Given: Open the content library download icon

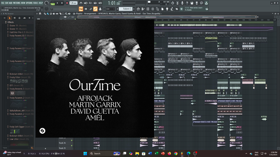Looking at the screenshot, I should tap(206, 3).
